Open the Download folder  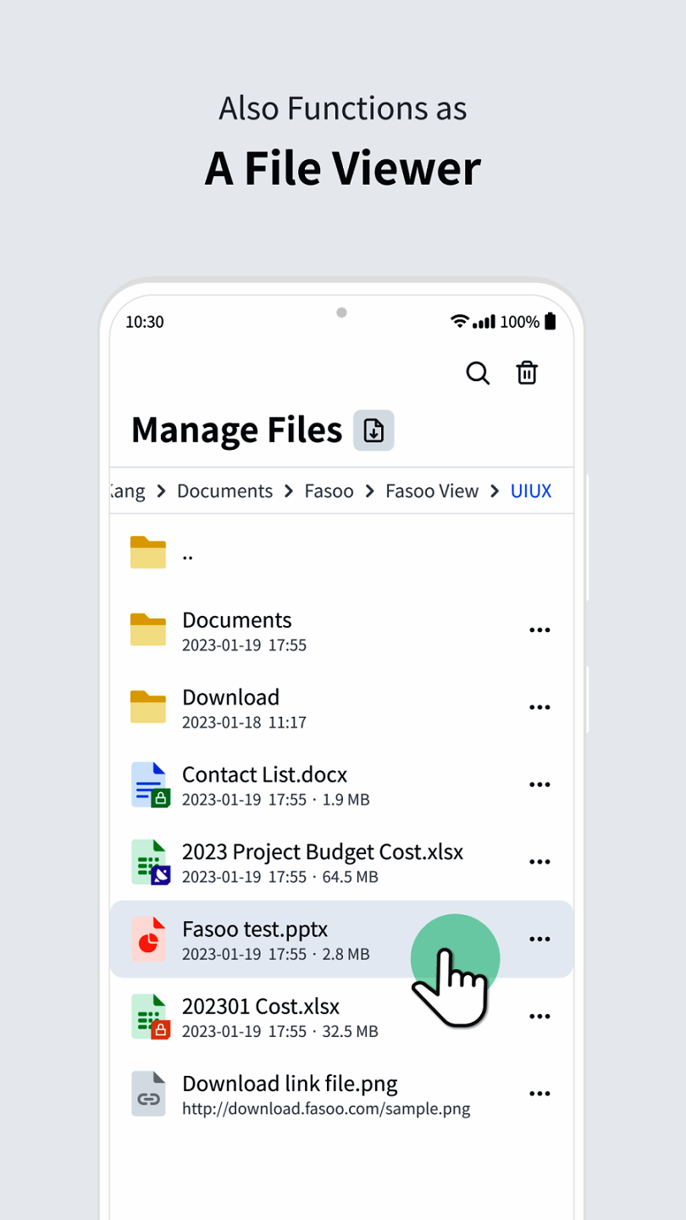pyautogui.click(x=230, y=698)
